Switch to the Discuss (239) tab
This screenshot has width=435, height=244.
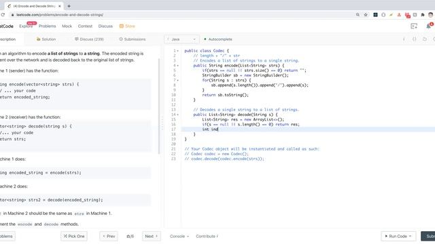tap(89, 39)
